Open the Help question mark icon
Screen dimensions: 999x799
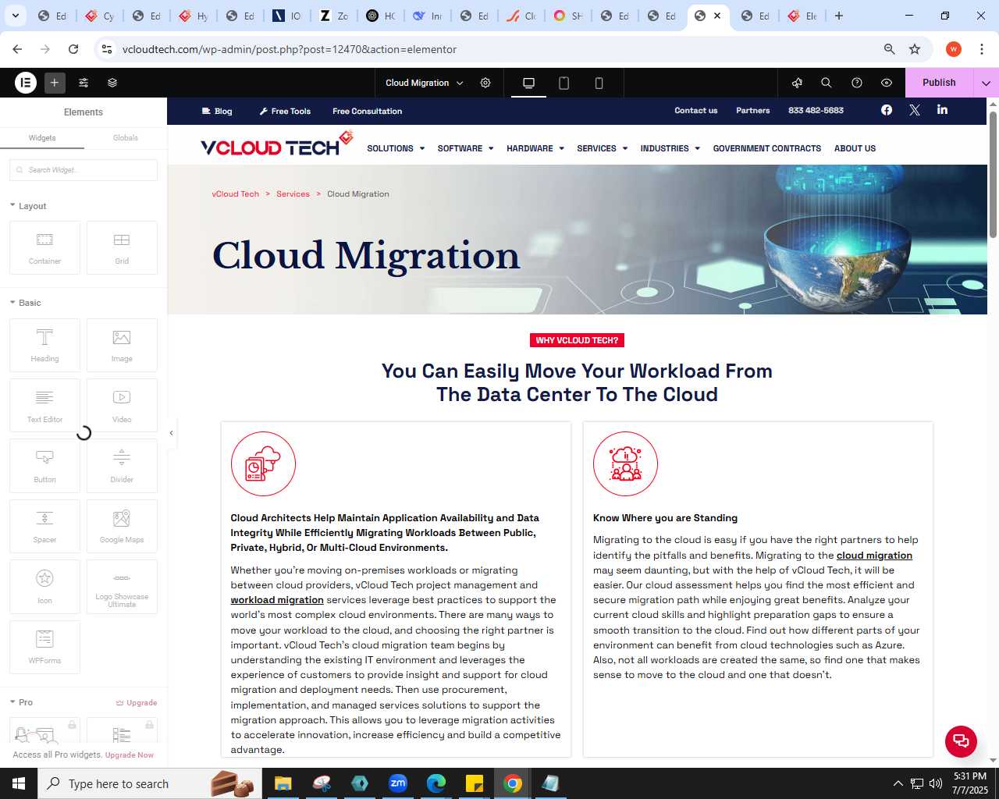tap(857, 83)
